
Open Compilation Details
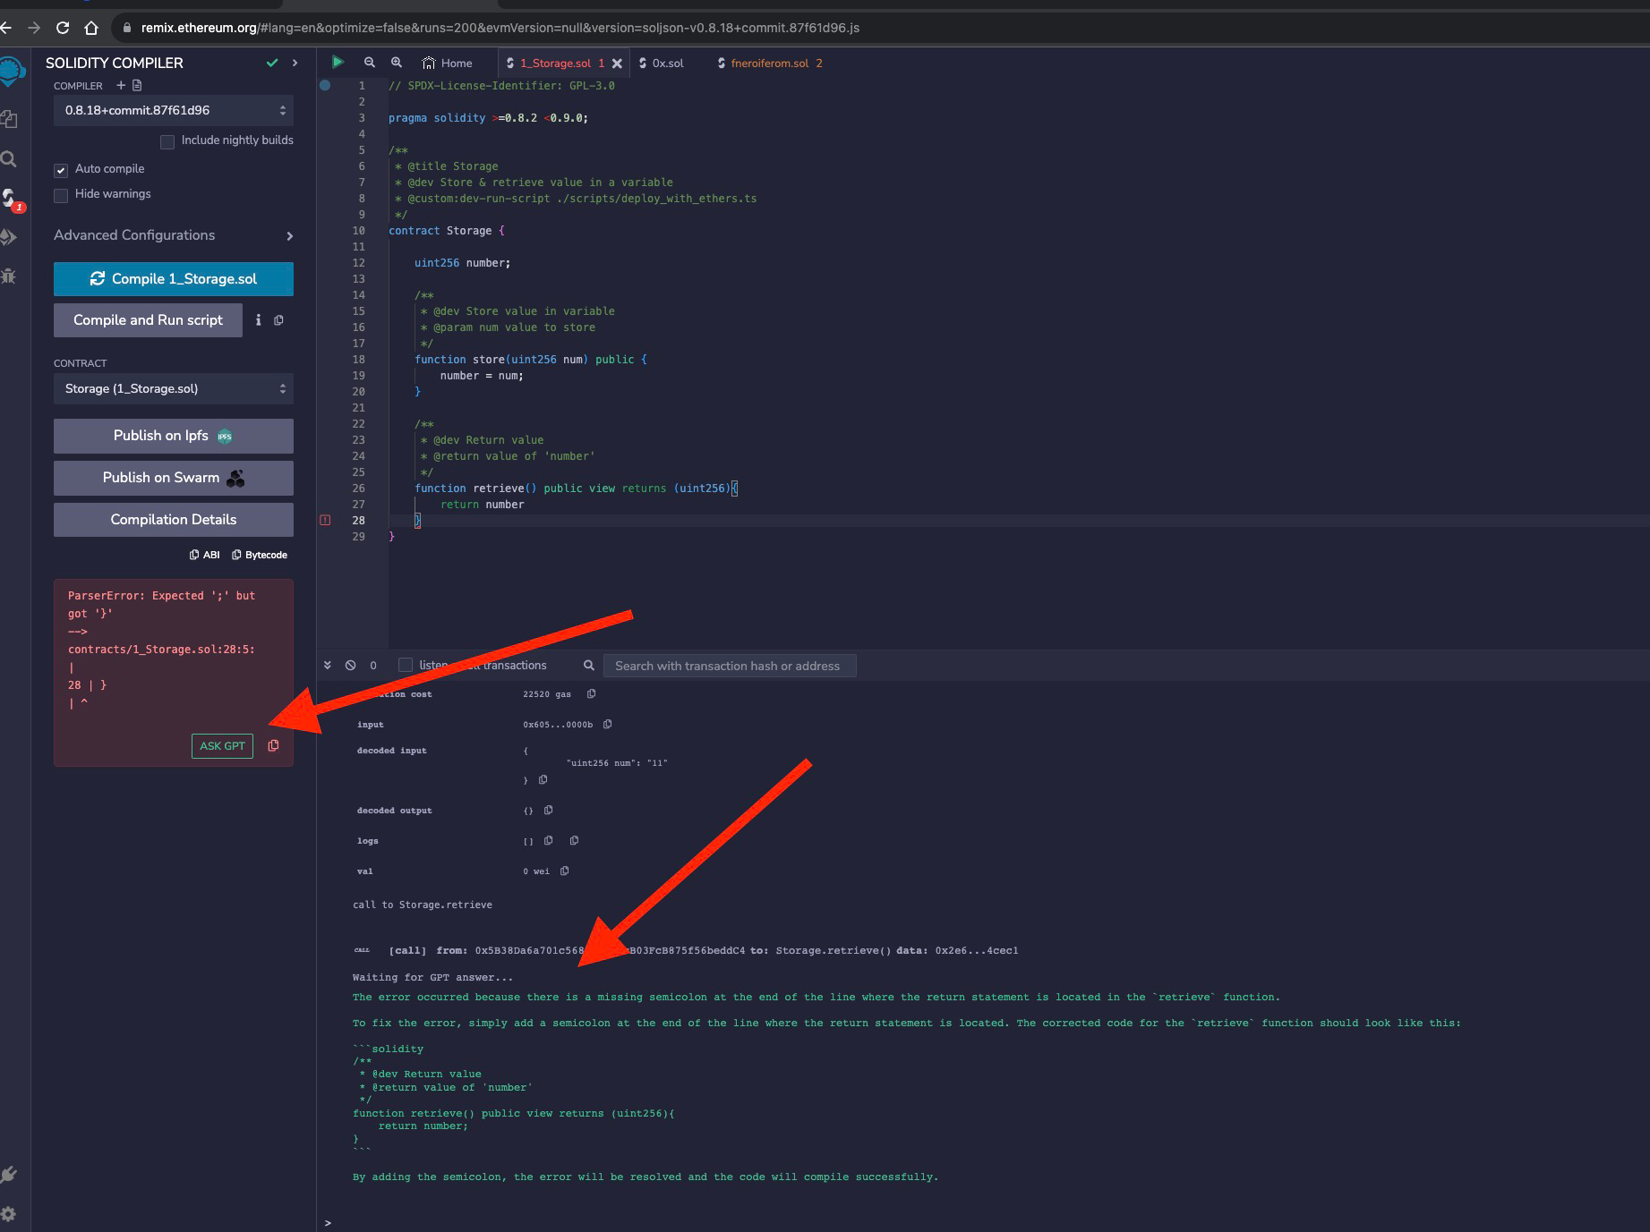click(x=174, y=520)
